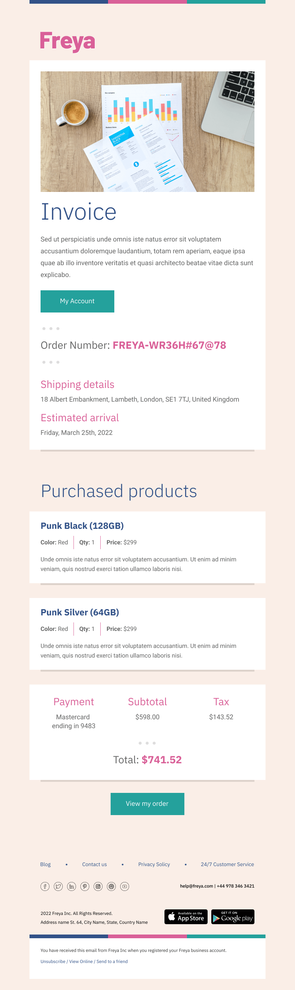Tap the Google Play download badge
Viewport: 295px width, 990px height.
point(233,917)
